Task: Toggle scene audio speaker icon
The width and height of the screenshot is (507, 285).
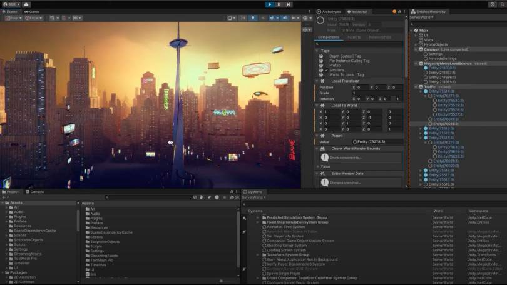Action: click(x=263, y=18)
